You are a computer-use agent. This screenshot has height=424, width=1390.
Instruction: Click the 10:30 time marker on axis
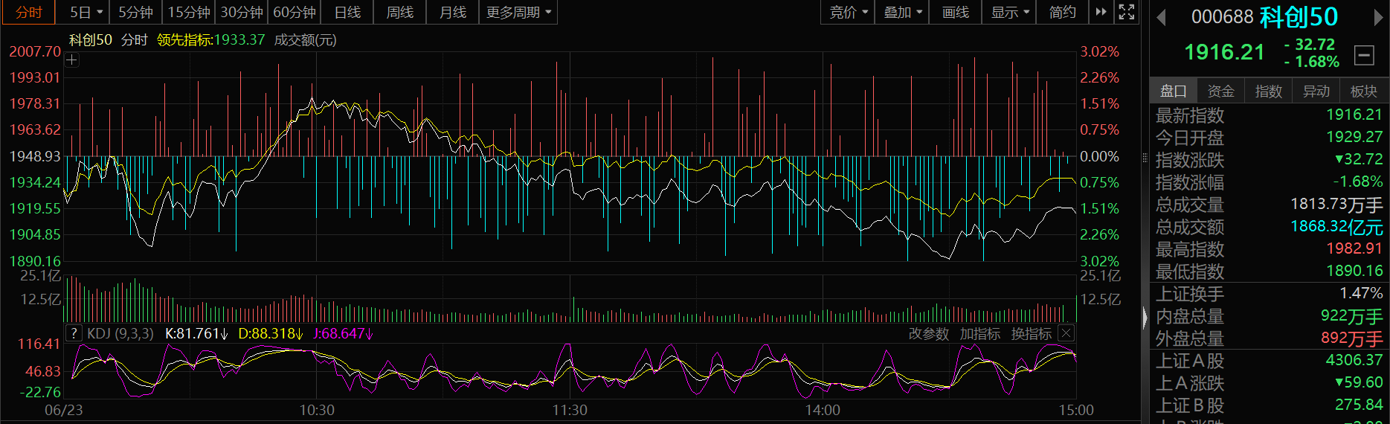[x=317, y=410]
